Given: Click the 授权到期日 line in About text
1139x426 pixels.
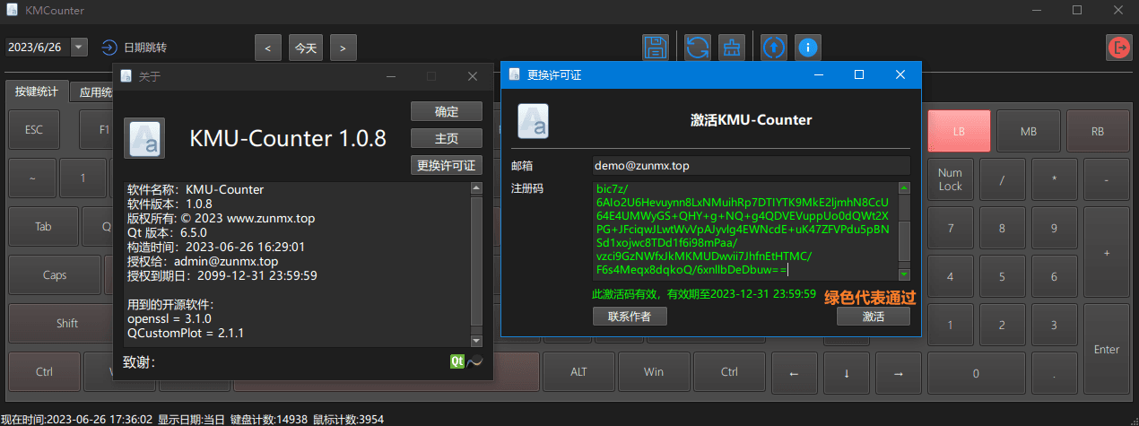Looking at the screenshot, I should pos(222,275).
